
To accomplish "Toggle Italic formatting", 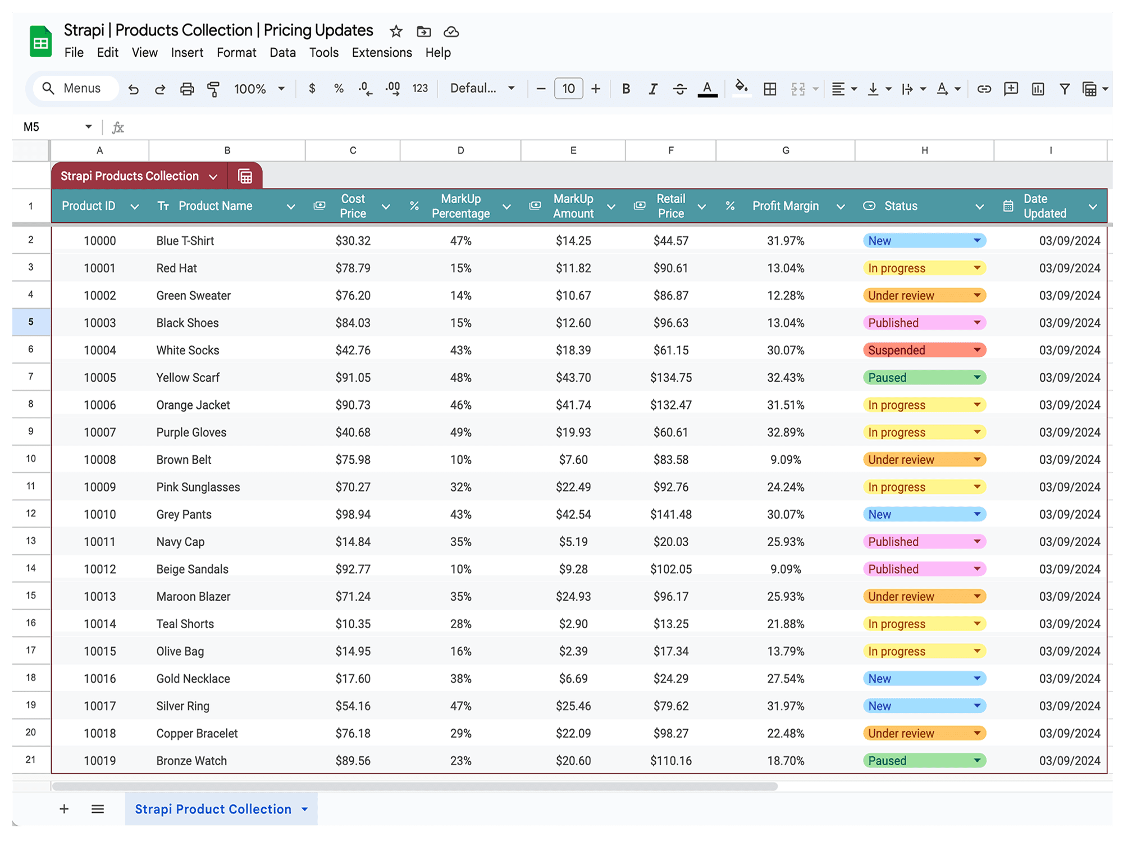I will 652,89.
